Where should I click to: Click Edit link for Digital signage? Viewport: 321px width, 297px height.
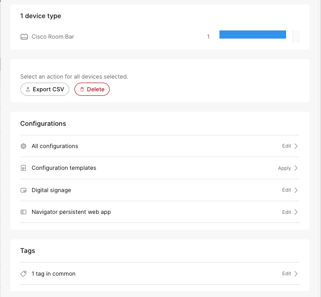click(x=287, y=190)
